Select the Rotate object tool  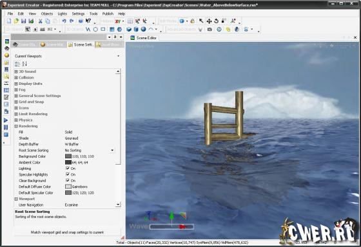[x=216, y=21]
